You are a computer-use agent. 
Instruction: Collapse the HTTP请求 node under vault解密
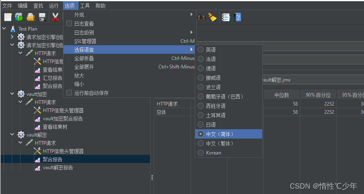click(x=20, y=143)
